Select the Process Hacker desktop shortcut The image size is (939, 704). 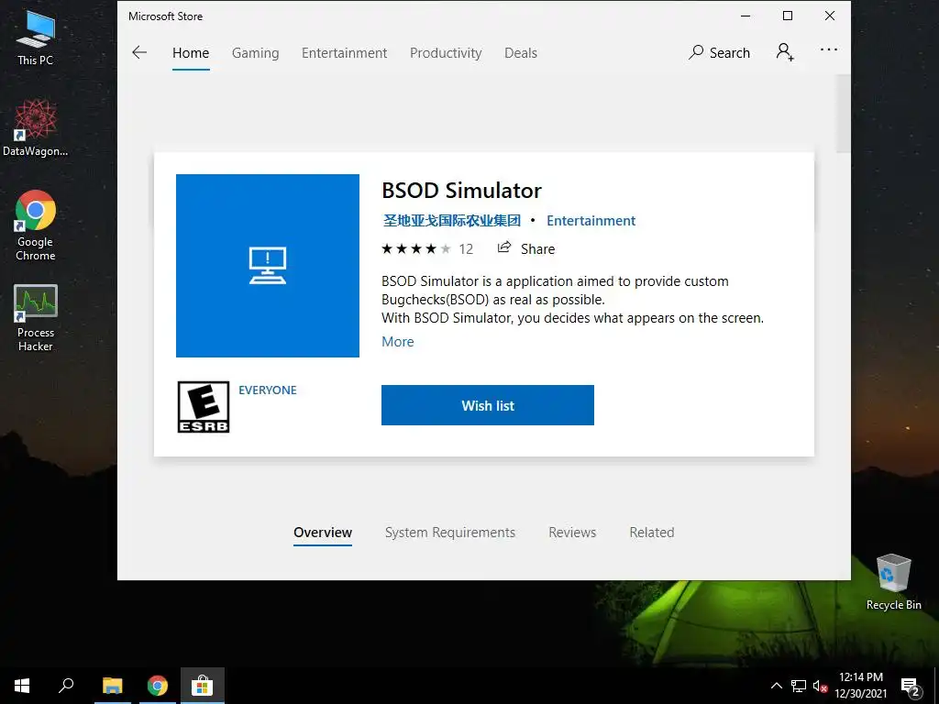(36, 318)
